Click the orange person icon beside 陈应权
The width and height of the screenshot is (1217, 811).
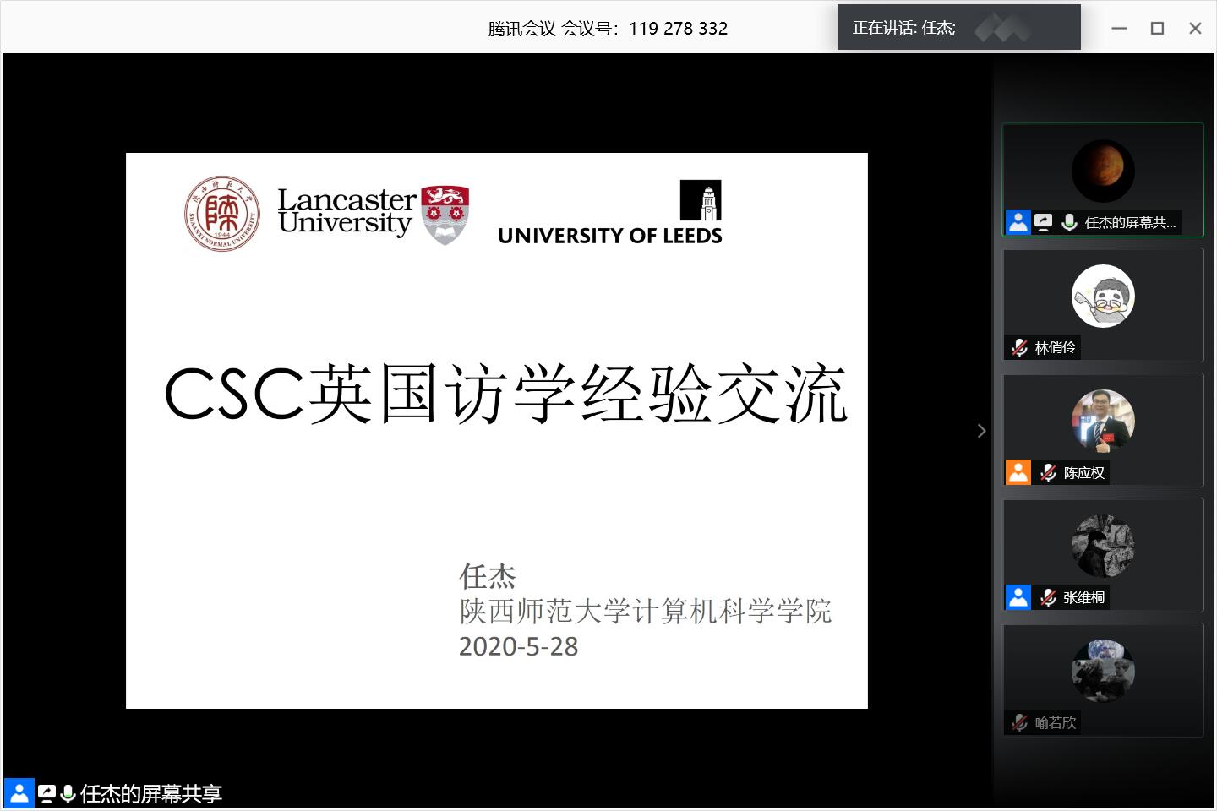coord(1018,472)
